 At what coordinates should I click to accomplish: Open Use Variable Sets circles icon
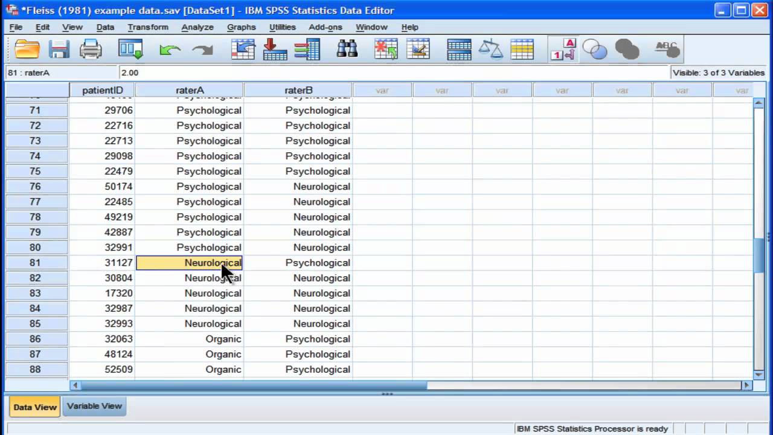pos(595,49)
